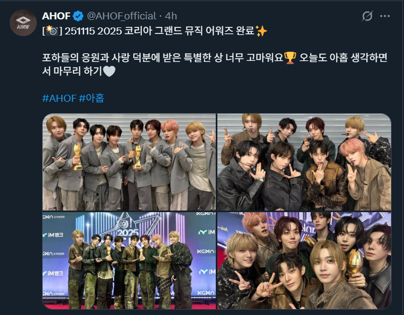Click the white heart emoji
The image size is (404, 315).
coord(109,71)
